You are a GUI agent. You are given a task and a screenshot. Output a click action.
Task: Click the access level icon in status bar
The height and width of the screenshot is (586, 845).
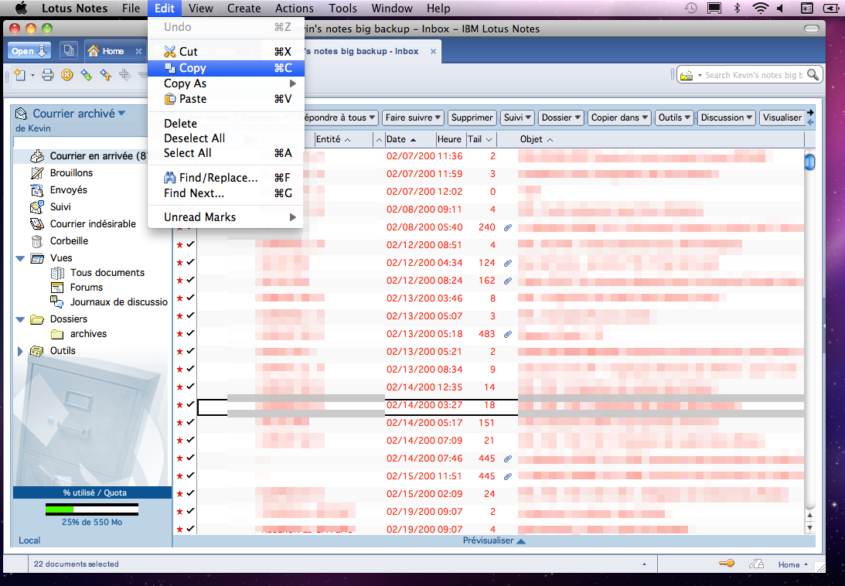[757, 564]
